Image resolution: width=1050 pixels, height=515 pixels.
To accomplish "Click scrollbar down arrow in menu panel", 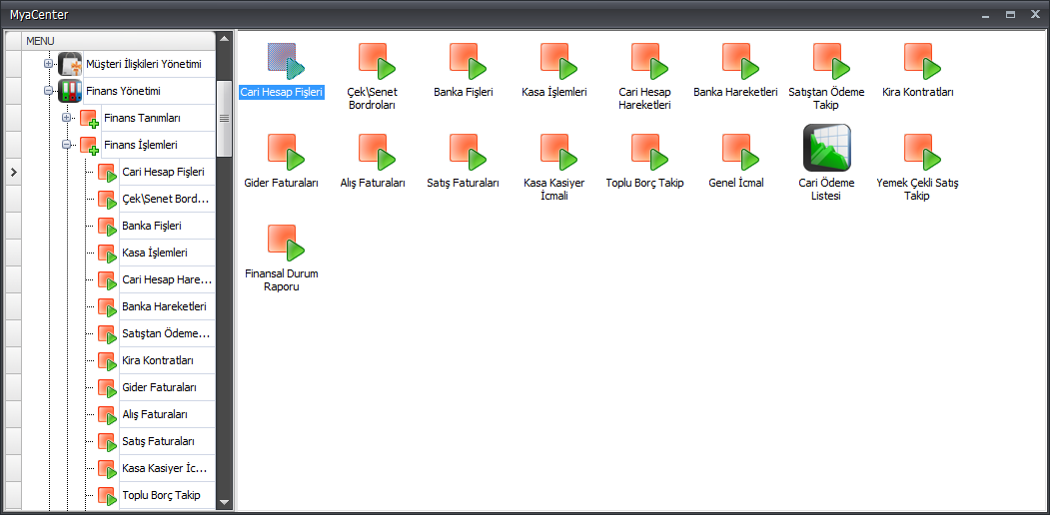I will pyautogui.click(x=225, y=502).
